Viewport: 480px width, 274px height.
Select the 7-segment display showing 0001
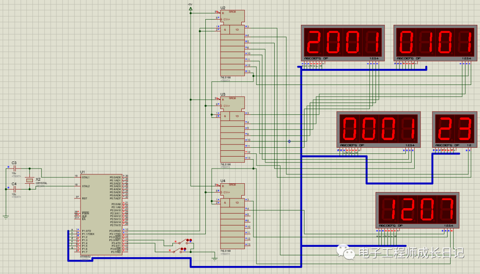(379, 129)
